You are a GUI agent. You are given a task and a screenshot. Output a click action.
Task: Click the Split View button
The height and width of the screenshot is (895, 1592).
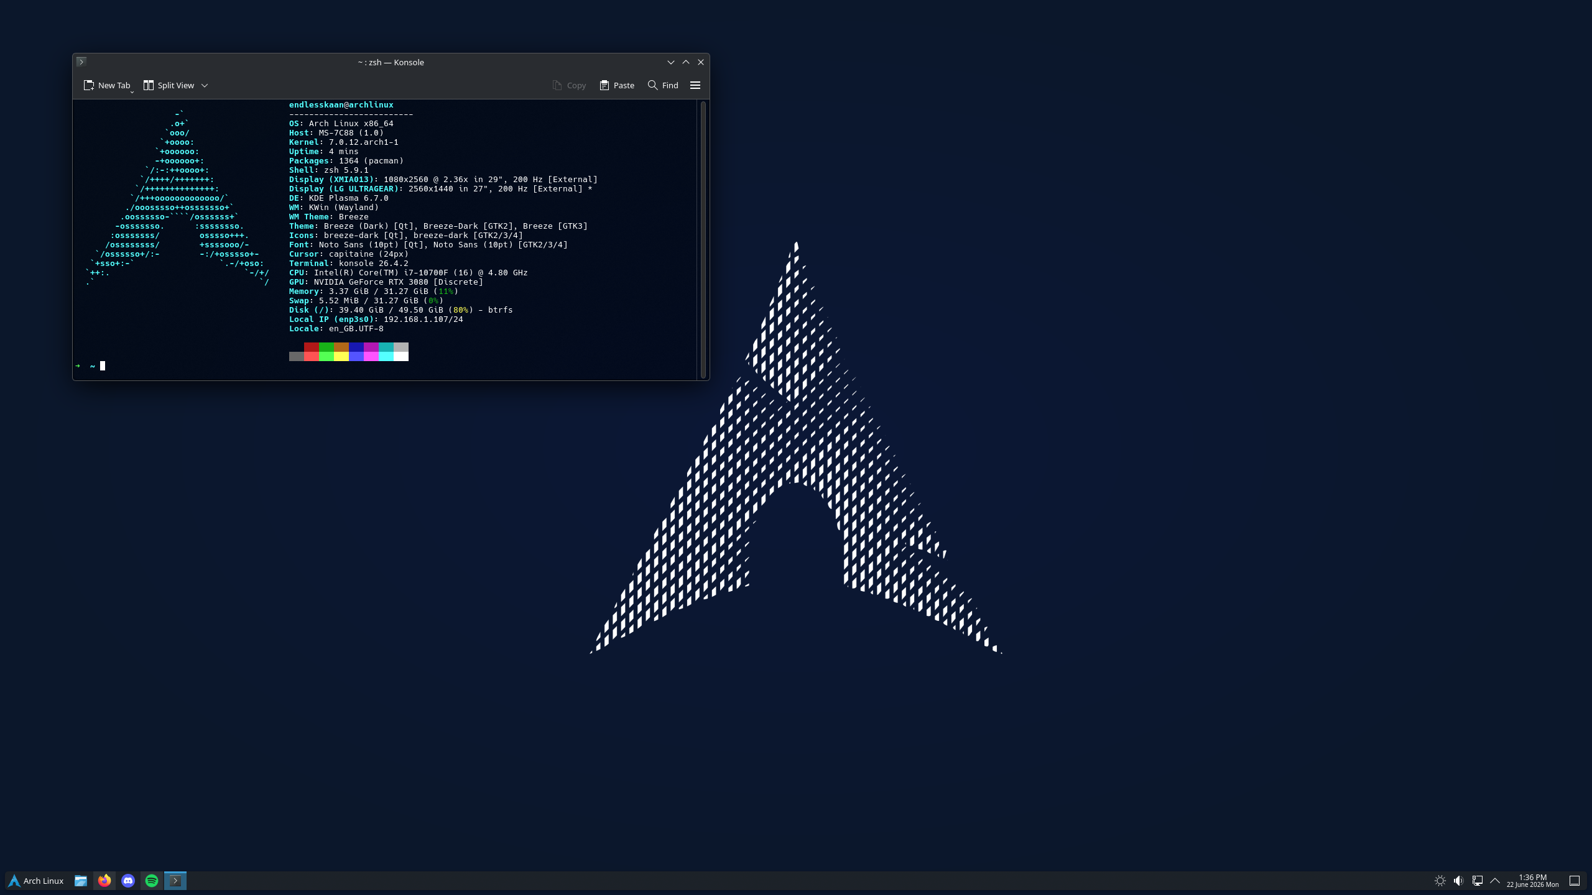point(169,85)
